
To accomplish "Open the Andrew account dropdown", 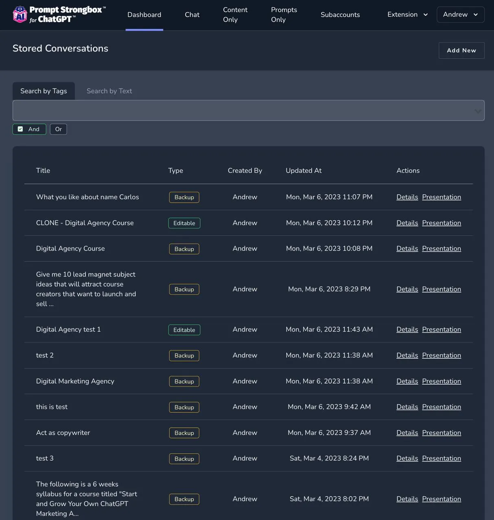I will 460,15.
